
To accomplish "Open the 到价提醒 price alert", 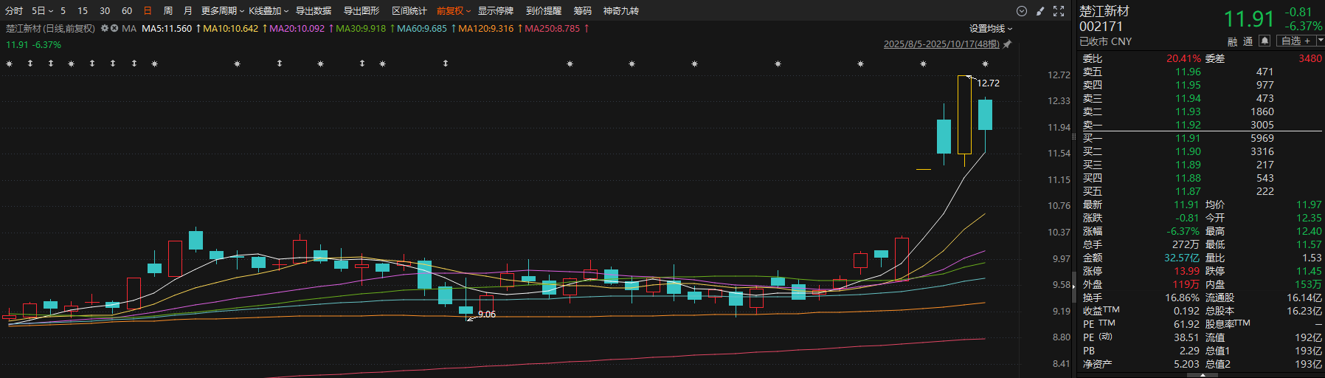I will (x=544, y=11).
